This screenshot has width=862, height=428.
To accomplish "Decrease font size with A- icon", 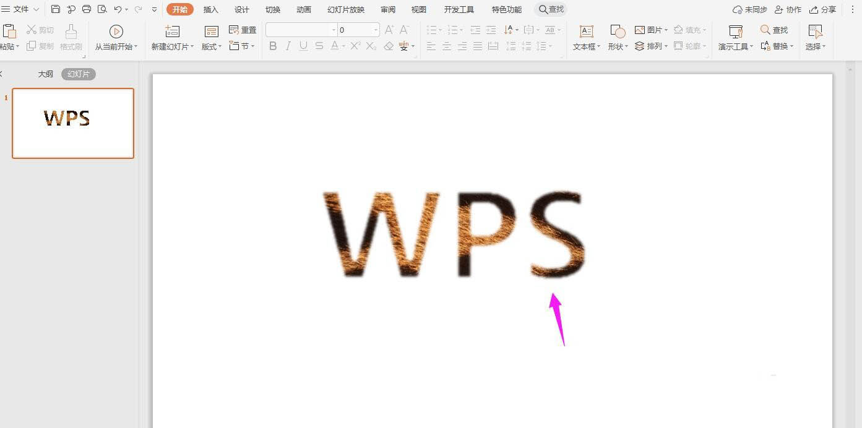I will point(404,30).
